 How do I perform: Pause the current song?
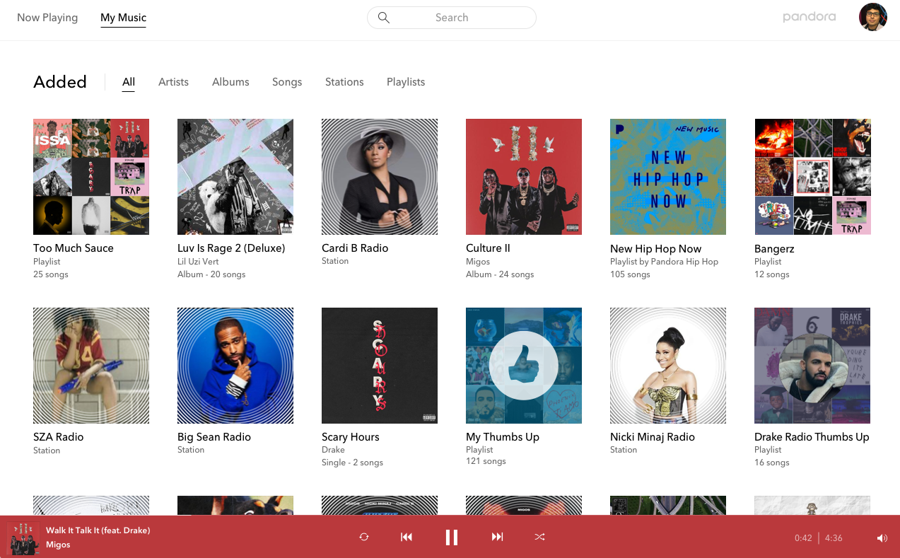click(x=452, y=537)
